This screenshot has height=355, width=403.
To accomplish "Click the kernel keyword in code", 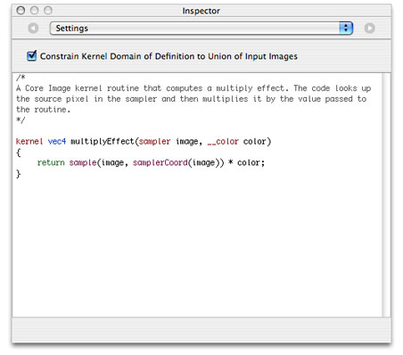I will pos(29,141).
